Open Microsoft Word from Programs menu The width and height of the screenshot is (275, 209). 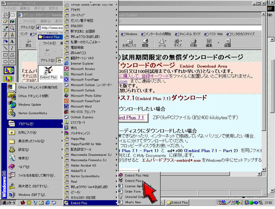pos(81,106)
